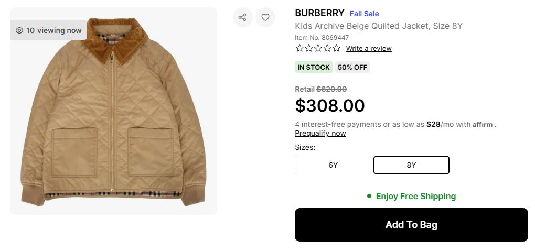
Task: Select size 6Y
Action: [333, 165]
